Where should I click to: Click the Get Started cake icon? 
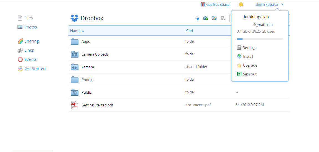point(20,69)
